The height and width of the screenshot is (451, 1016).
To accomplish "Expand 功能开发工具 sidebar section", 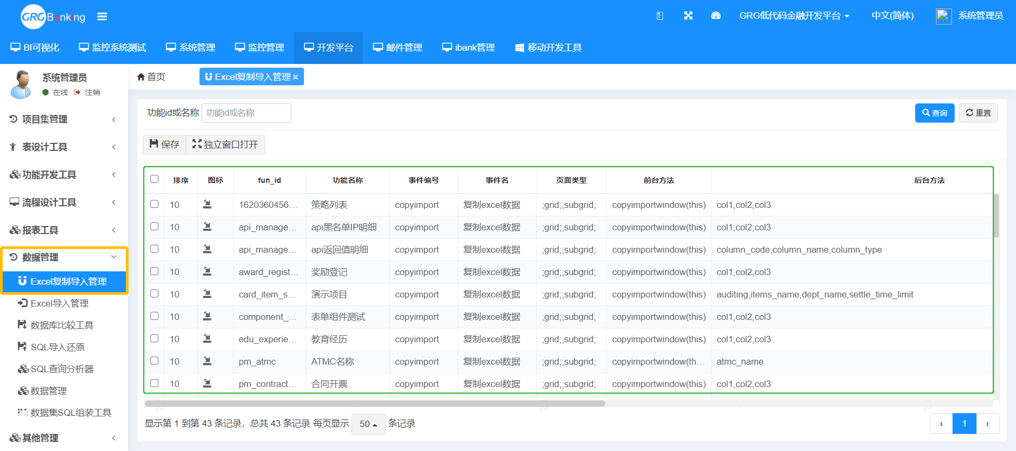I will (64, 175).
